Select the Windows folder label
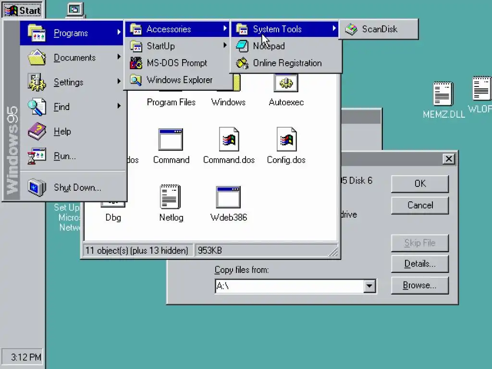492x369 pixels. [228, 102]
